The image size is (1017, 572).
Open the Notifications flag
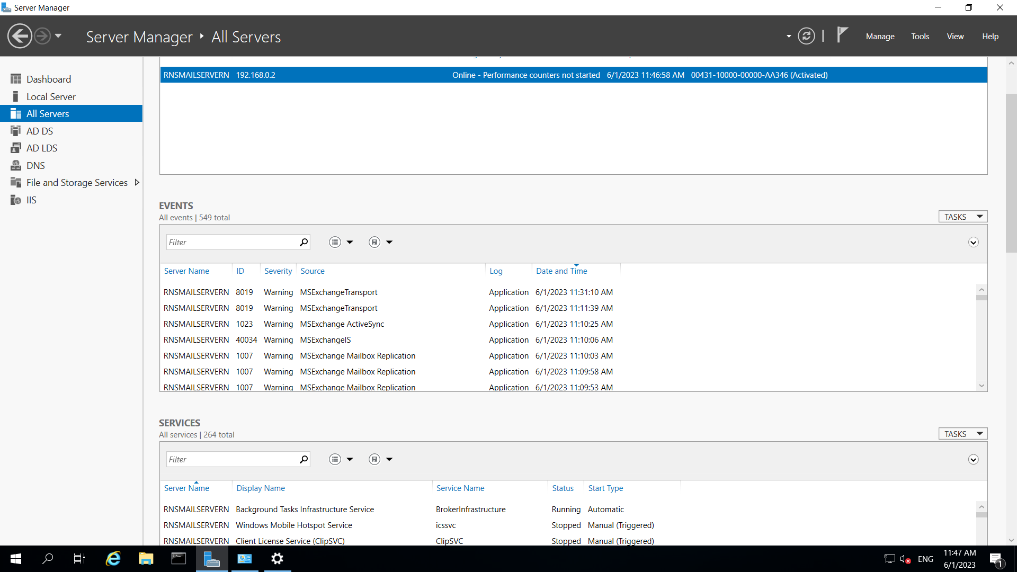click(842, 35)
